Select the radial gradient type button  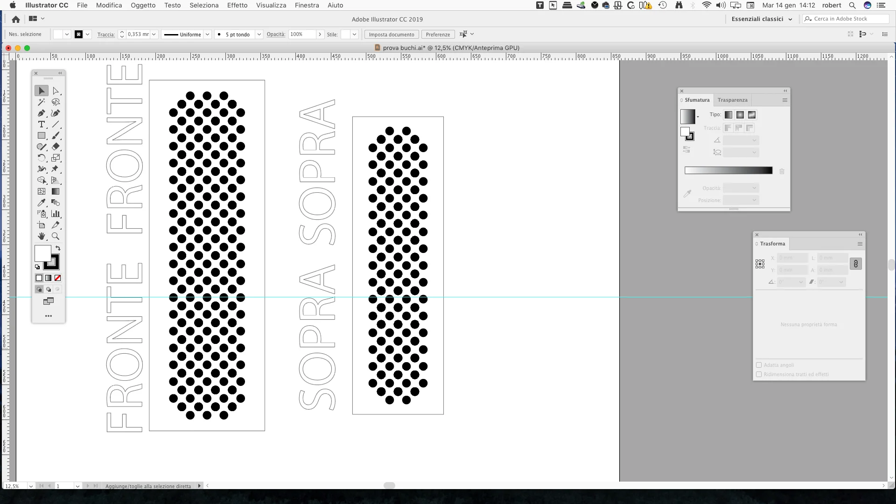(740, 115)
